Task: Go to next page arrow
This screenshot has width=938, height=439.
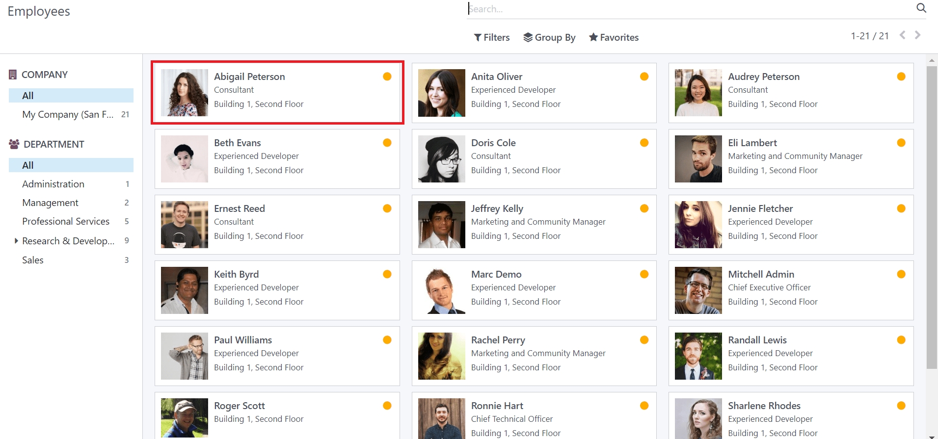Action: (x=917, y=35)
